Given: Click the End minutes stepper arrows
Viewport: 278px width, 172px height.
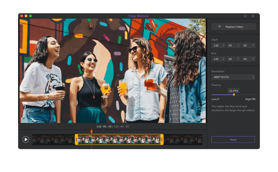Looking at the screenshot, I should pyautogui.click(x=238, y=59).
